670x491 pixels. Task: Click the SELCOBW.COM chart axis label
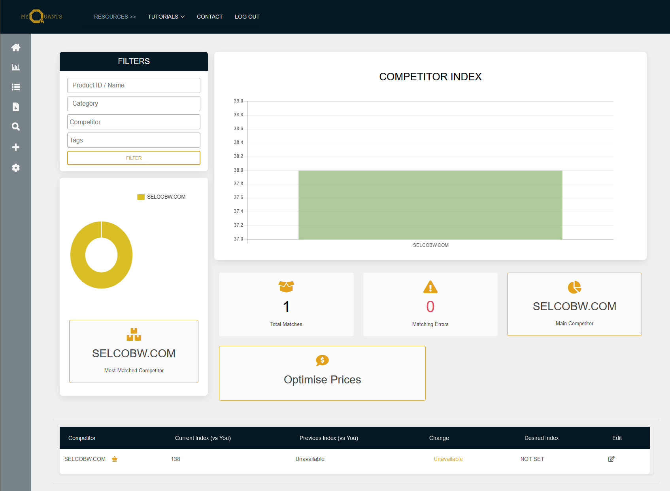(431, 245)
